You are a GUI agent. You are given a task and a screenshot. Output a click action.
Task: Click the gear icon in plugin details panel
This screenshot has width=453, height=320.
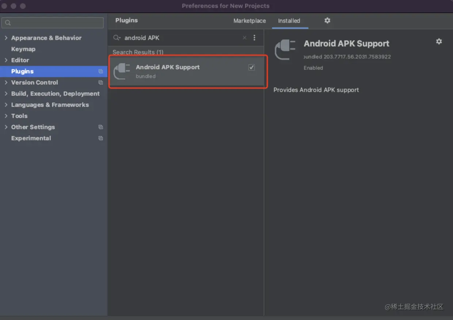point(439,42)
